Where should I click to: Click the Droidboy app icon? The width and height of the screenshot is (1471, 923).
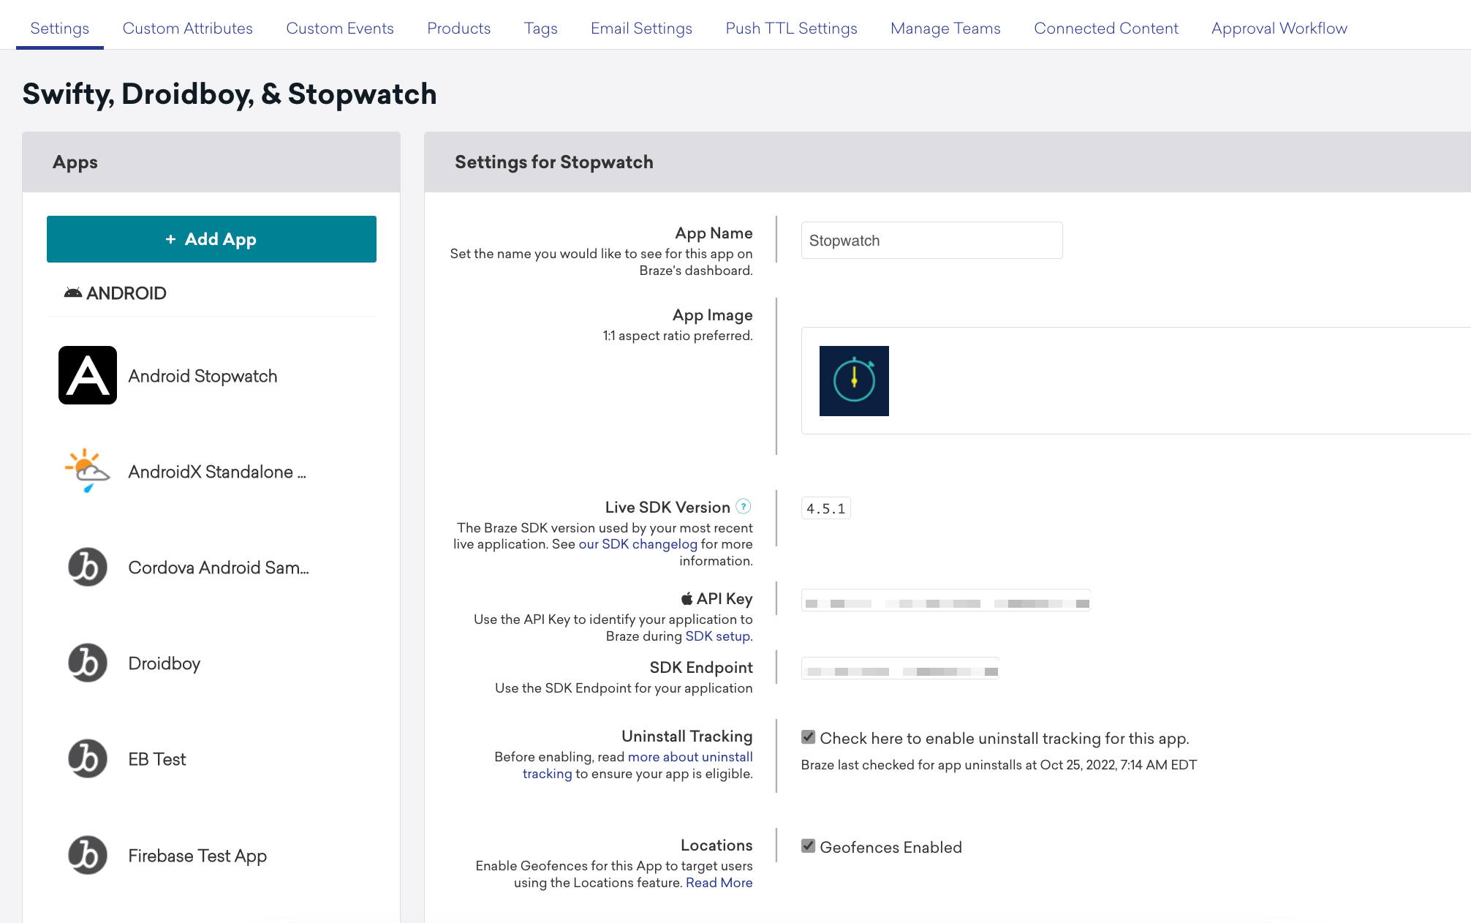(88, 663)
